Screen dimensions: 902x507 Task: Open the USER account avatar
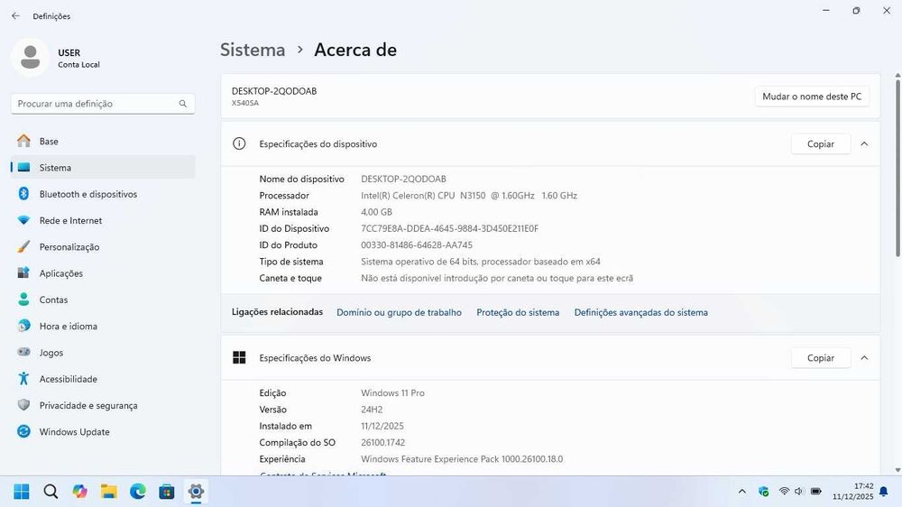click(30, 58)
